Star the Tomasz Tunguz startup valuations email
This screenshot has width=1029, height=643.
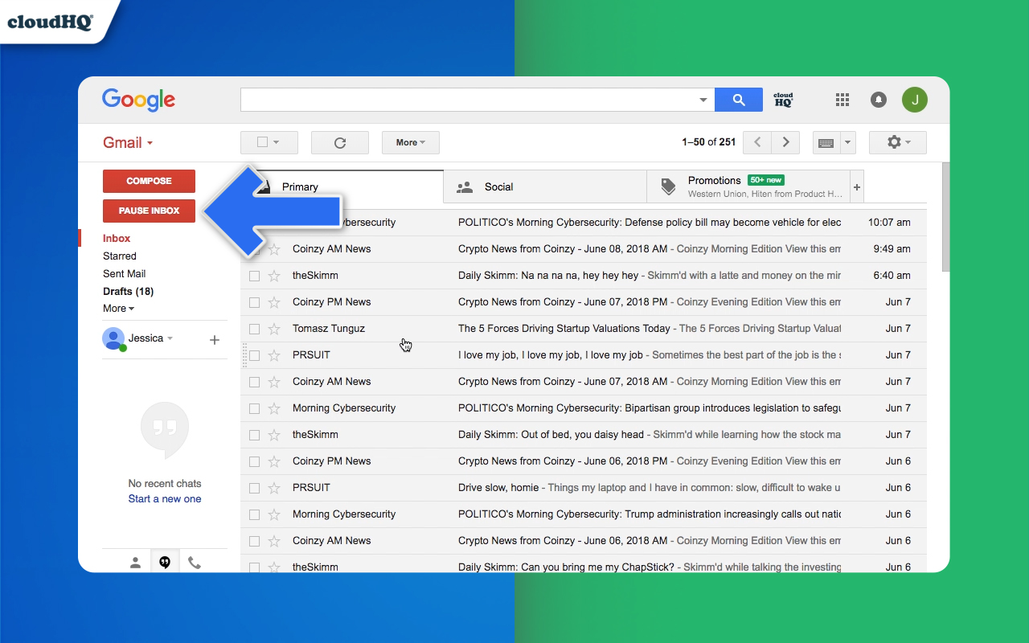(273, 328)
